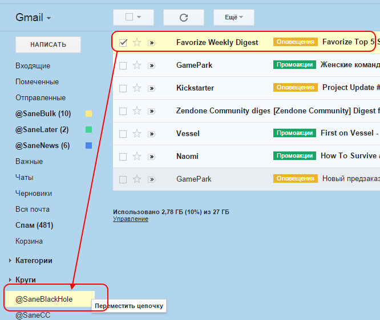This screenshot has height=320, width=380.
Task: Click yellow color swatch of @SaneBulk
Action: coord(88,114)
